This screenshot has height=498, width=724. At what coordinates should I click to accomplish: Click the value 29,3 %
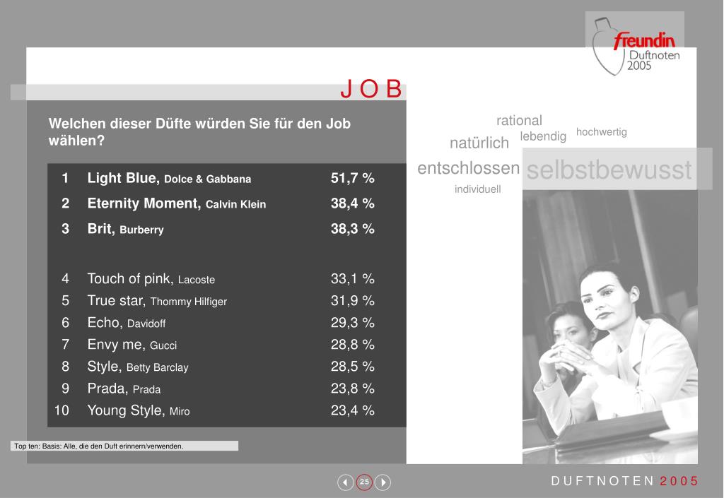tap(352, 322)
